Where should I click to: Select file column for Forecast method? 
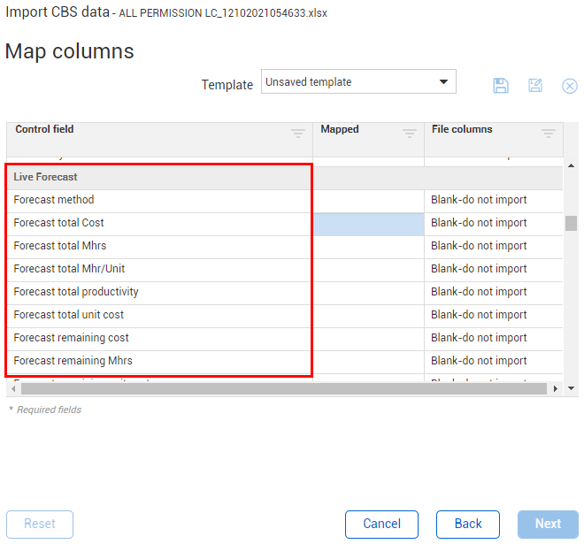pyautogui.click(x=493, y=200)
